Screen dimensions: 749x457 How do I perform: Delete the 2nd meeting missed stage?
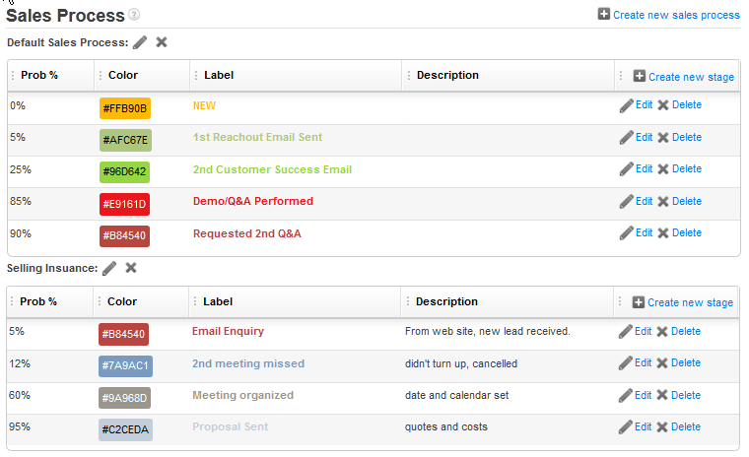(685, 363)
